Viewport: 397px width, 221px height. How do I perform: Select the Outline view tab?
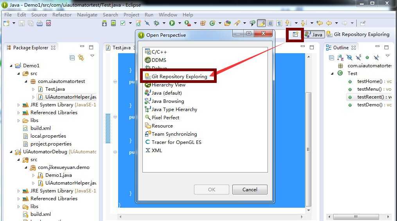pos(341,48)
